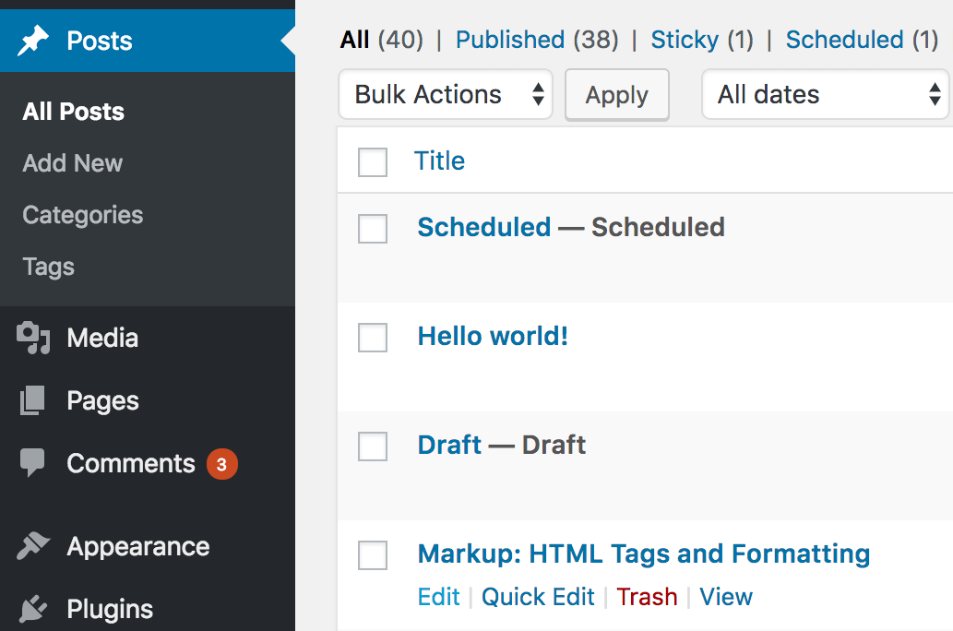Filter posts by Published (38)

(x=510, y=39)
